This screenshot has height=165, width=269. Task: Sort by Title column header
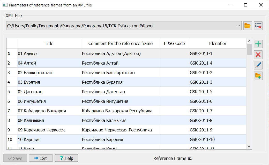(x=49, y=43)
